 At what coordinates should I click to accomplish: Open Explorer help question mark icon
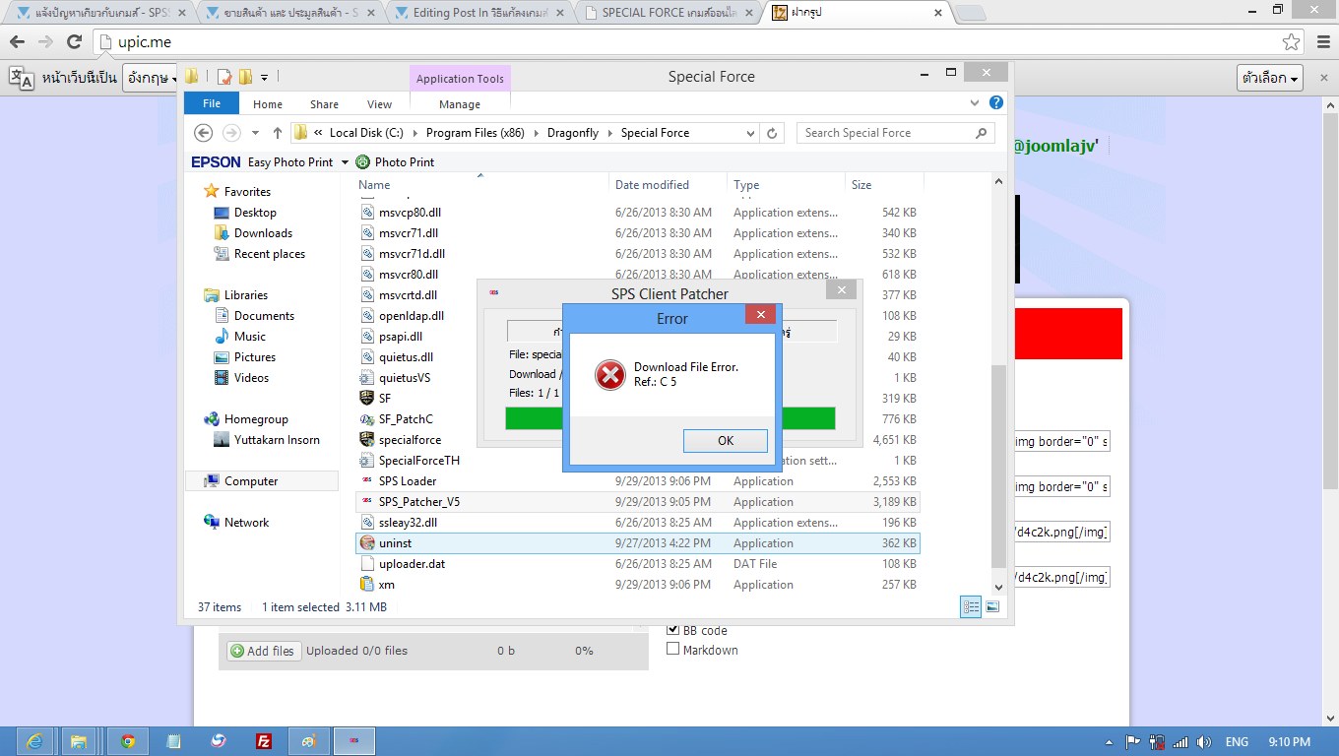pyautogui.click(x=996, y=102)
